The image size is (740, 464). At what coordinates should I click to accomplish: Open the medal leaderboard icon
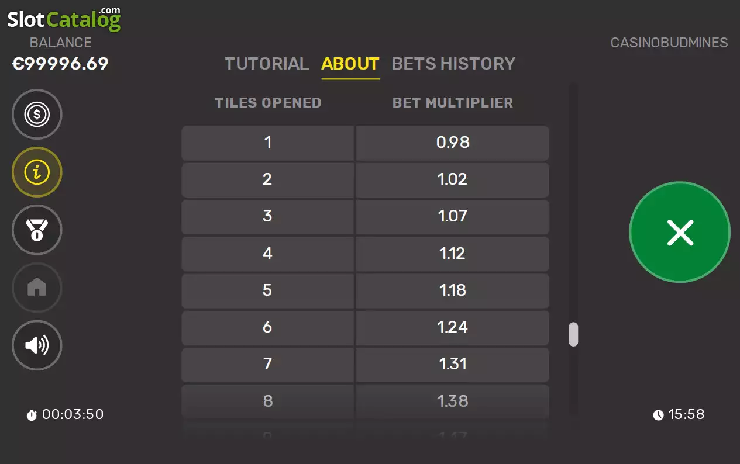[x=37, y=230]
